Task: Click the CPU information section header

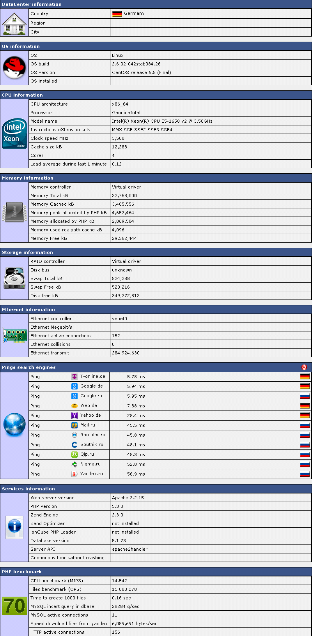Action: coord(22,95)
